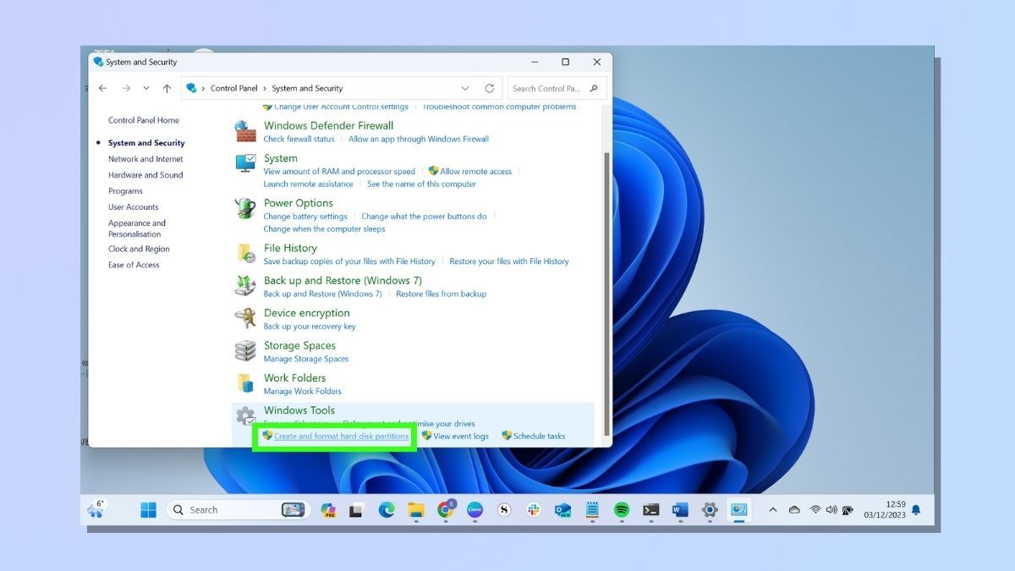Open Spotify from the taskbar
This screenshot has height=571, width=1015.
click(x=622, y=509)
